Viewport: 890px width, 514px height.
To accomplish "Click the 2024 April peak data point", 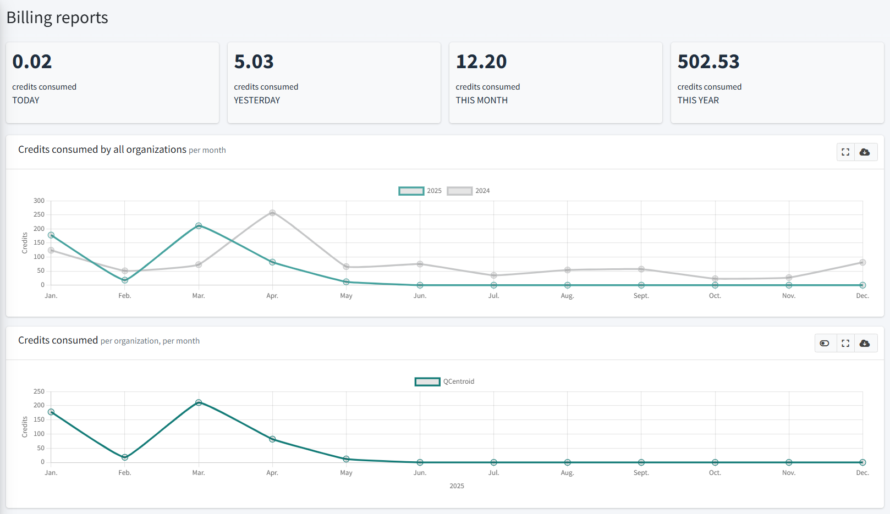I will coord(272,213).
